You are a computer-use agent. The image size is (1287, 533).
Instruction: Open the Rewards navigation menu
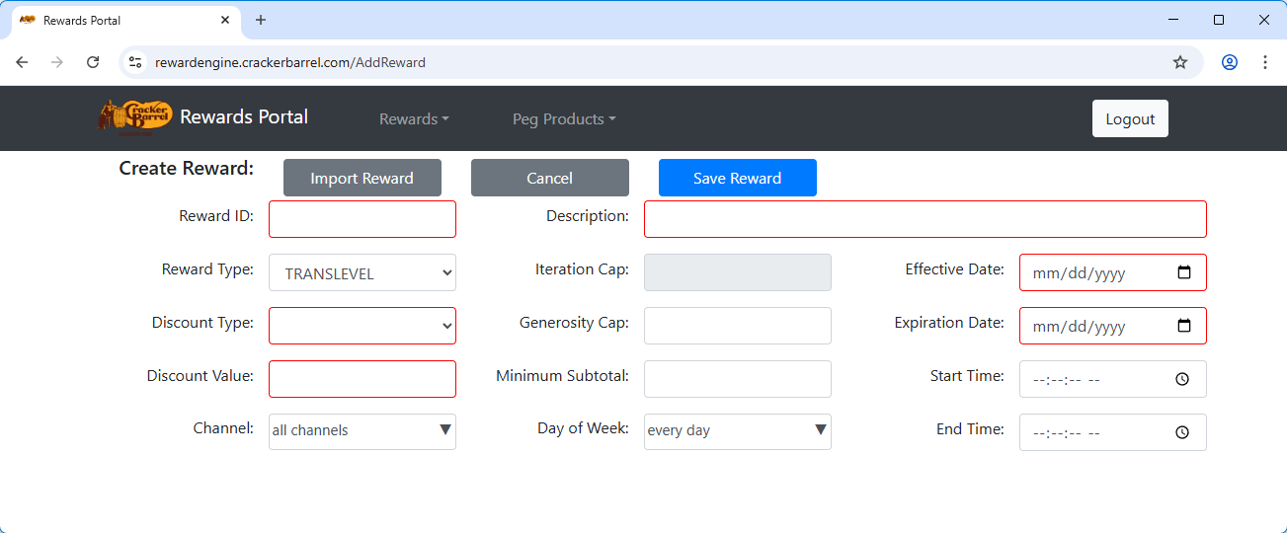pyautogui.click(x=414, y=119)
